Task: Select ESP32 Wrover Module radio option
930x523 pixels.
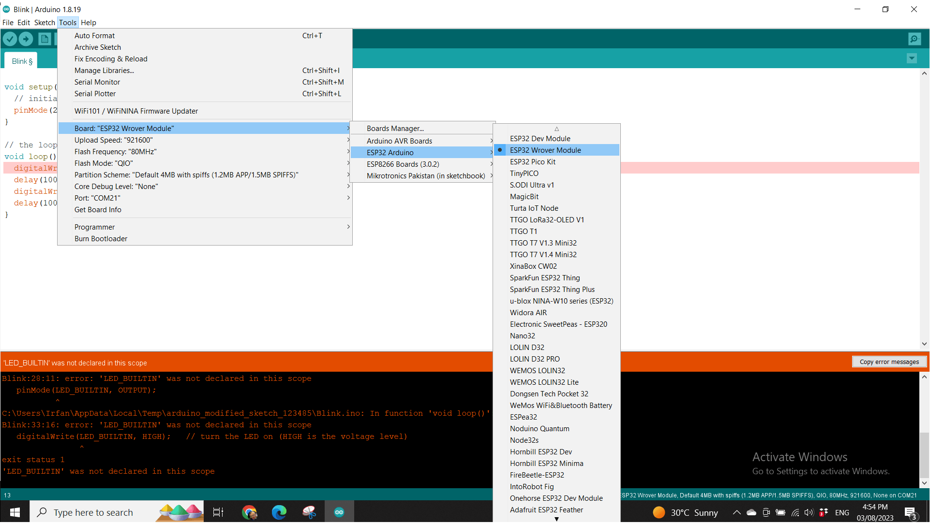Action: click(556, 150)
